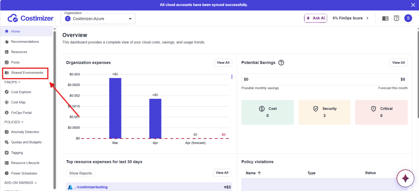Click the help question mark icon in header
The height and width of the screenshot is (191, 419).
point(396,18)
